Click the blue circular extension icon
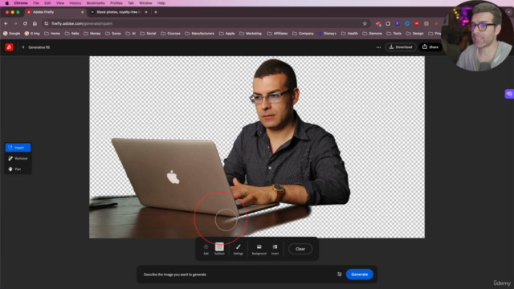 [407, 23]
